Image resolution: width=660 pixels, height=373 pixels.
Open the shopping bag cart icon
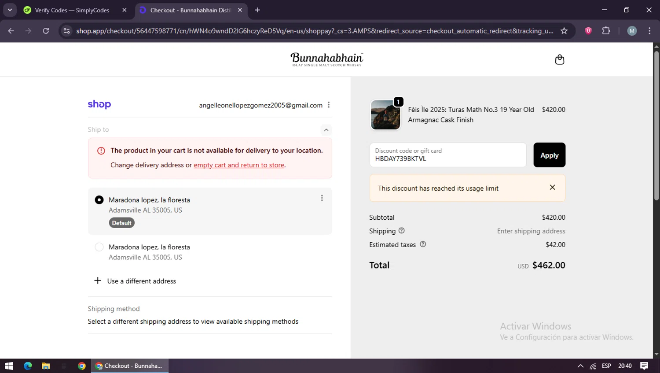click(x=559, y=59)
